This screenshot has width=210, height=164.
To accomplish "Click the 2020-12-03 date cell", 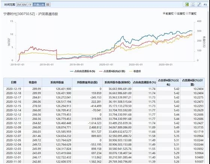I will pos(13,149).
